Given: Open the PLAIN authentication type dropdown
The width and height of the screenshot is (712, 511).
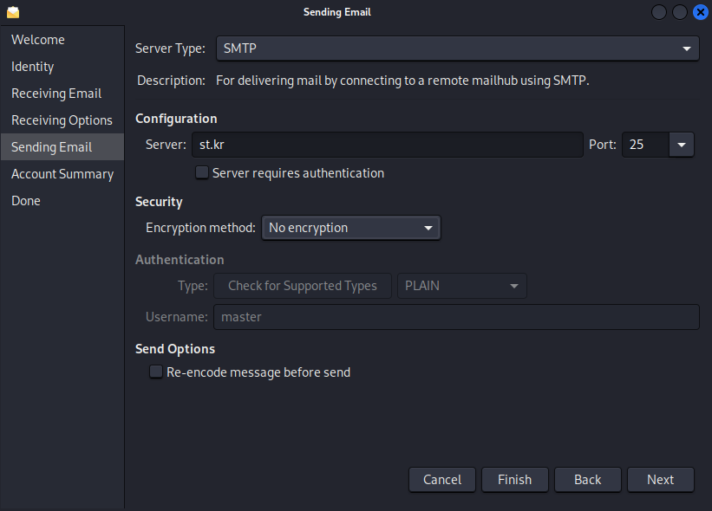Looking at the screenshot, I should [x=462, y=286].
